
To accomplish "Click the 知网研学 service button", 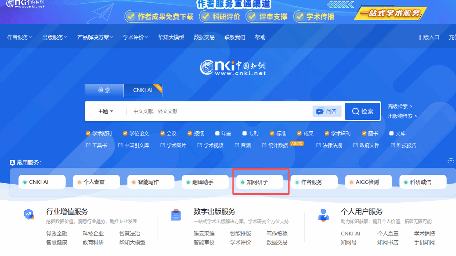I will coord(257,182).
